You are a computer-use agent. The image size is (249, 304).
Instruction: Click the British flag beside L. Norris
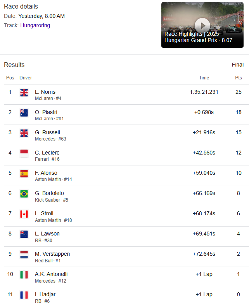[x=24, y=93]
